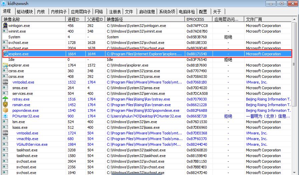Click the vmacthlp.exe process icon
Image resolution: width=299 pixels, height=175 pixels.
(5, 138)
